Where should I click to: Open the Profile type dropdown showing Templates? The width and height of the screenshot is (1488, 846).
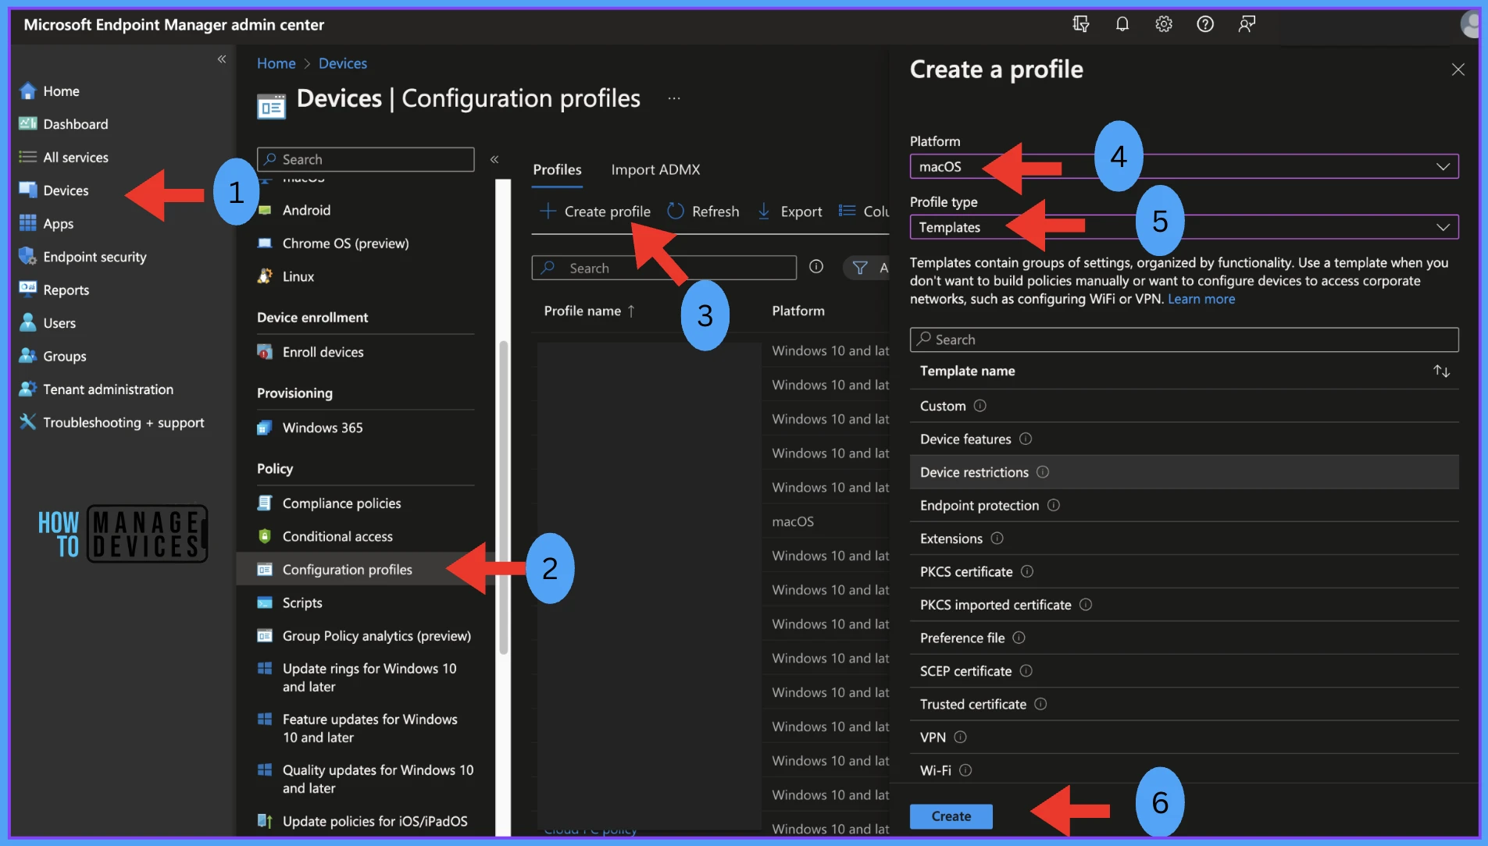(1184, 227)
